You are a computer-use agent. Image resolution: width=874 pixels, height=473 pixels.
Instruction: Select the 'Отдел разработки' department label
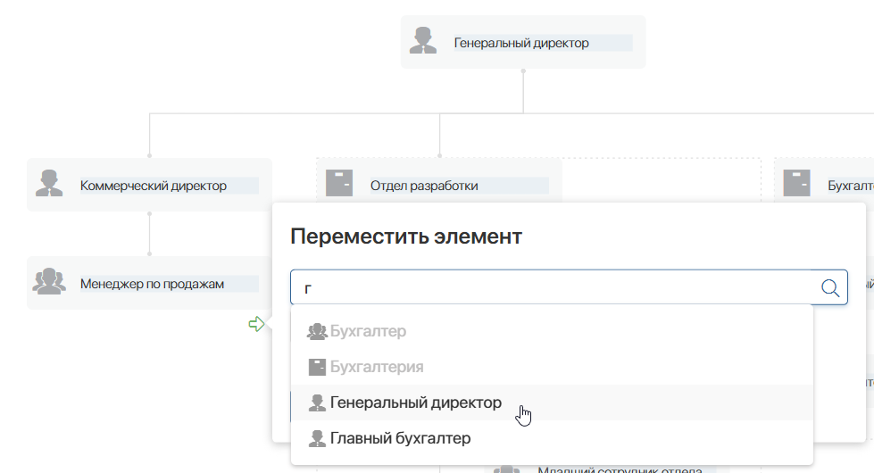(424, 186)
